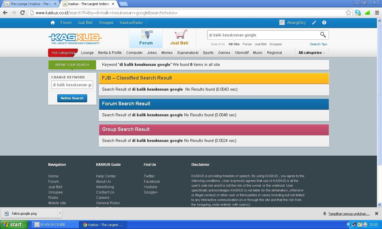Set search scope to Jual Beli

coord(261,44)
